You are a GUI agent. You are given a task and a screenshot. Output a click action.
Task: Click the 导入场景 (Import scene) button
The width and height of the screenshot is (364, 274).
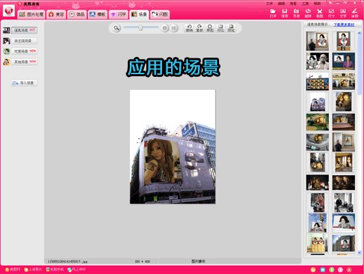coord(24,83)
